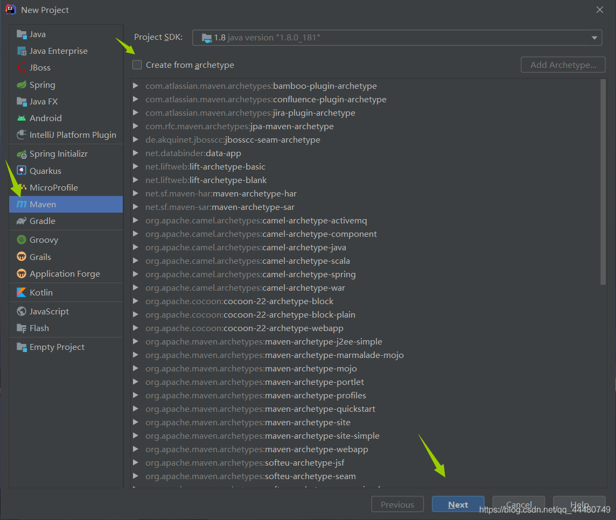Image resolution: width=616 pixels, height=520 pixels.
Task: Select softeu-archetype-jsf row
Action: click(x=366, y=462)
